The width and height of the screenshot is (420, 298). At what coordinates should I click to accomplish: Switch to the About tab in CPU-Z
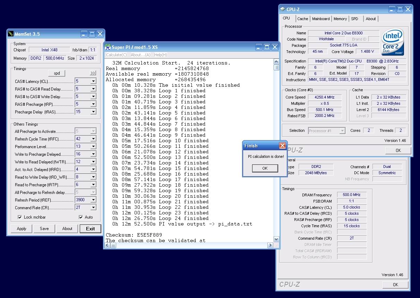pyautogui.click(x=371, y=19)
